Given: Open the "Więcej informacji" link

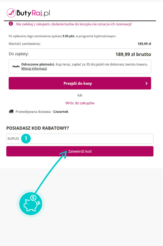Looking at the screenshot, I should click(34, 69).
